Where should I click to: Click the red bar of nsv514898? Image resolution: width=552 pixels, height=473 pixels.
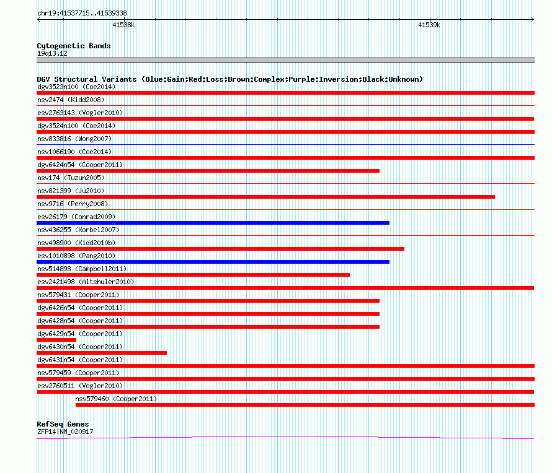194,275
